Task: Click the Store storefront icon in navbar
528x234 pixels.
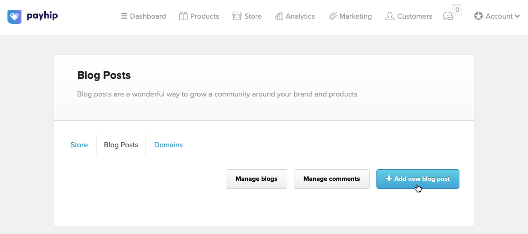Action: tap(237, 16)
